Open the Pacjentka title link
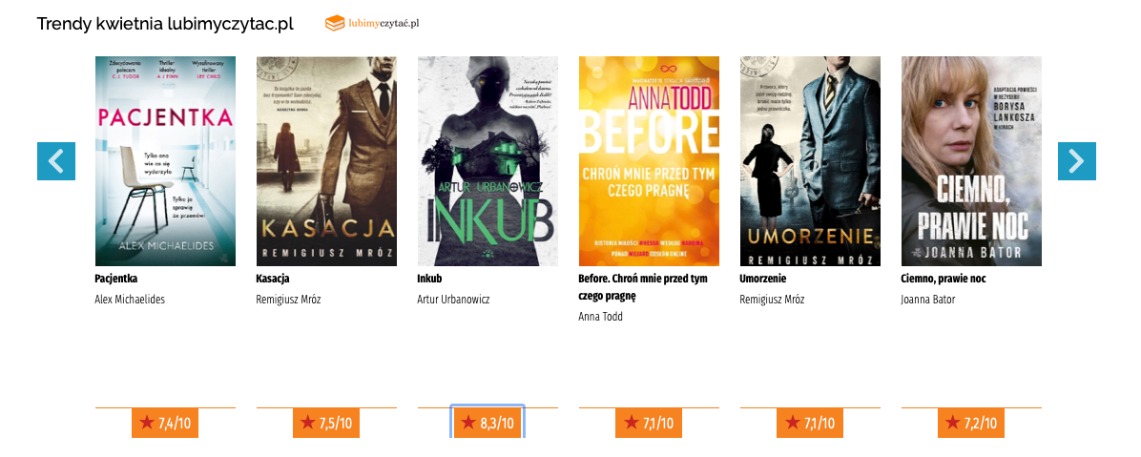 click(116, 279)
